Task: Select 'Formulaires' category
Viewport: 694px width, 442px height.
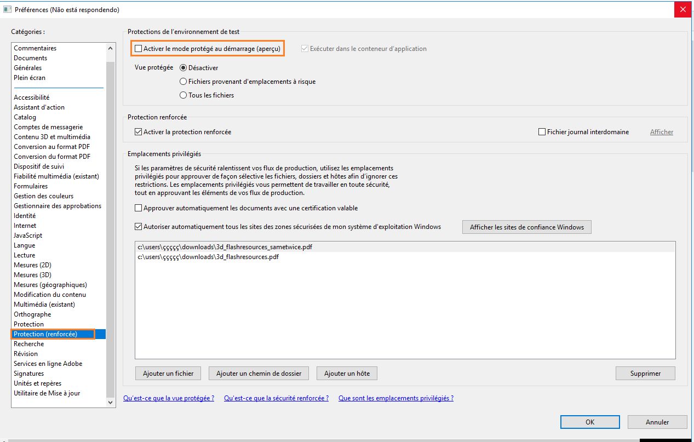Action: tap(31, 186)
